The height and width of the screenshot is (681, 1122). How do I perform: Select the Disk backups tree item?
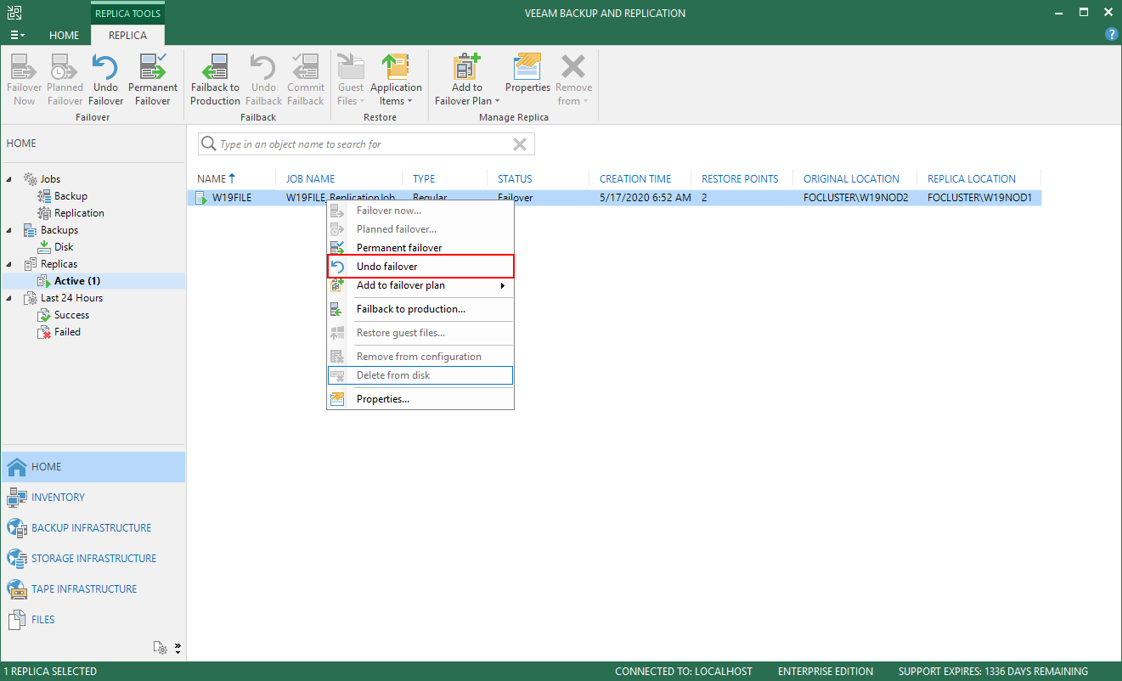point(64,247)
